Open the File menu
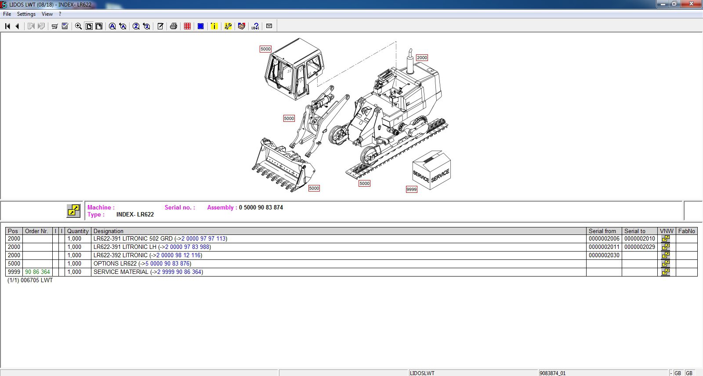This screenshot has height=376, width=703. [x=7, y=14]
